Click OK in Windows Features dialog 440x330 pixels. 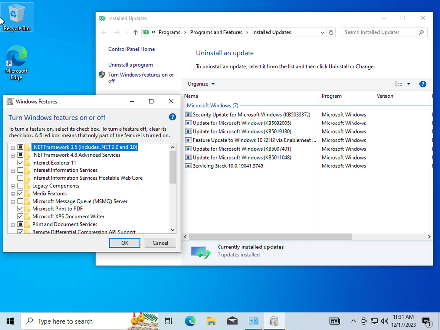point(125,243)
